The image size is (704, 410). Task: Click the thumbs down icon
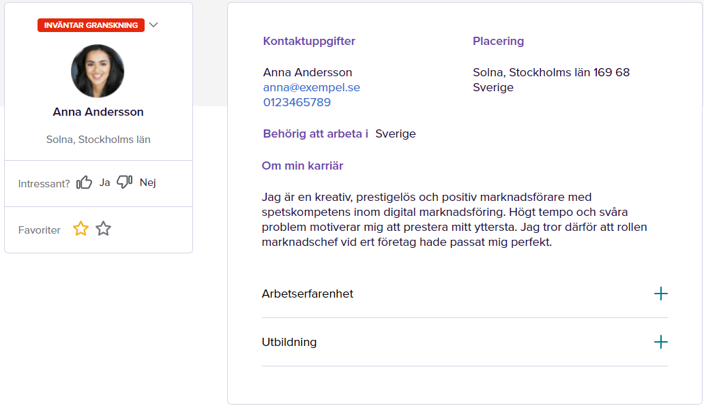[x=124, y=181]
